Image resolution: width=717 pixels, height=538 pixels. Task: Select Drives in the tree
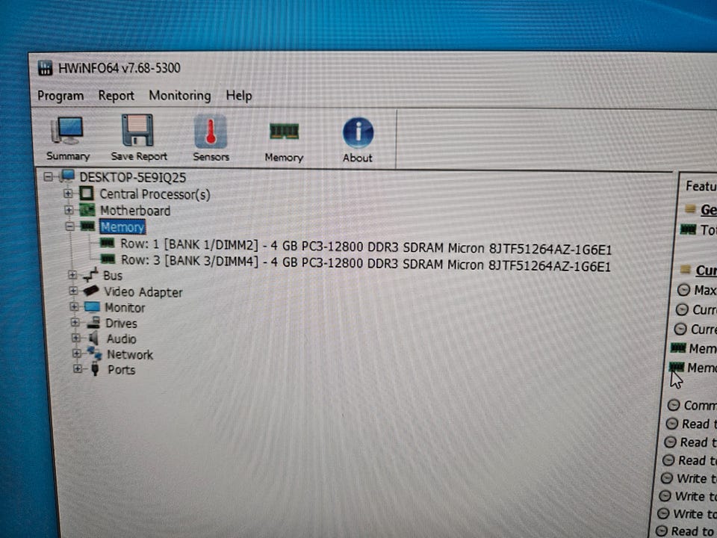[x=121, y=323]
